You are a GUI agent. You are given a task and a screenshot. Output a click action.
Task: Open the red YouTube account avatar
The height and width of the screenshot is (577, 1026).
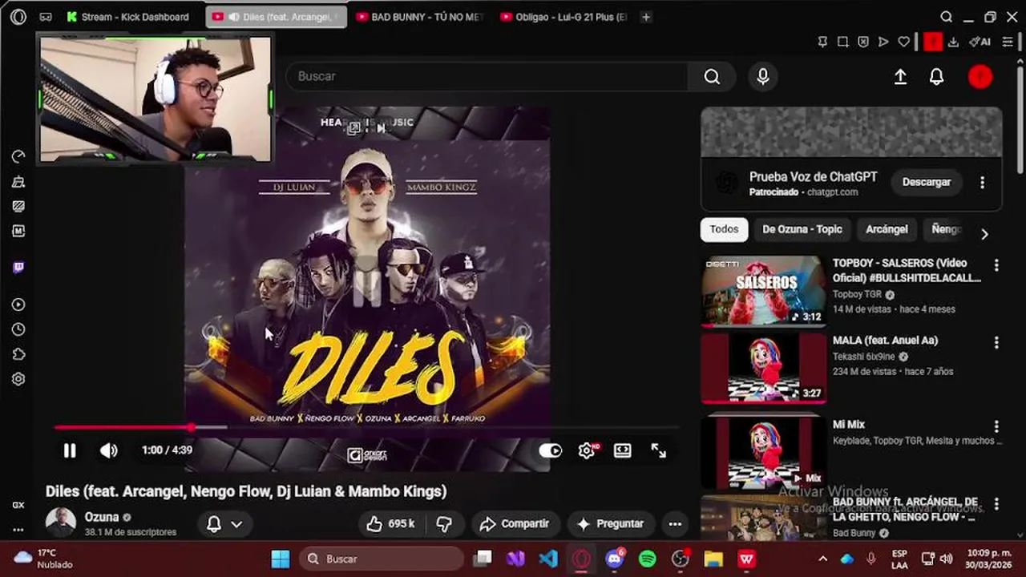click(x=980, y=77)
